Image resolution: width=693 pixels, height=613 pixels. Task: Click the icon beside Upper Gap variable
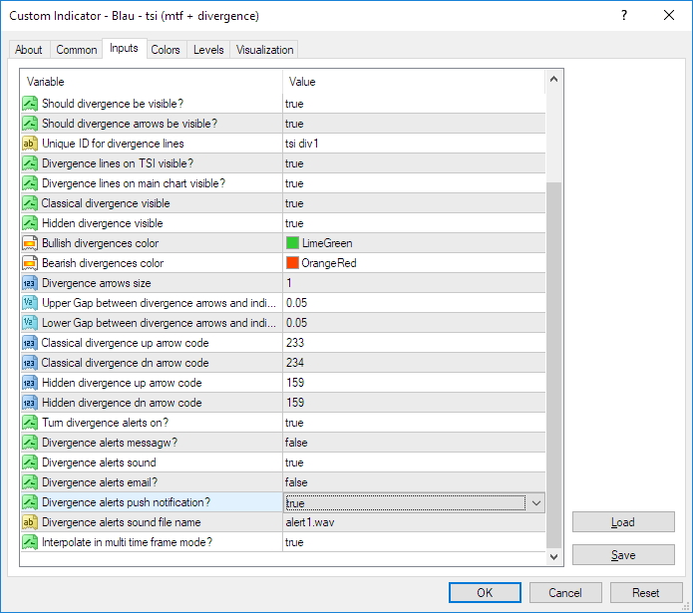click(30, 303)
